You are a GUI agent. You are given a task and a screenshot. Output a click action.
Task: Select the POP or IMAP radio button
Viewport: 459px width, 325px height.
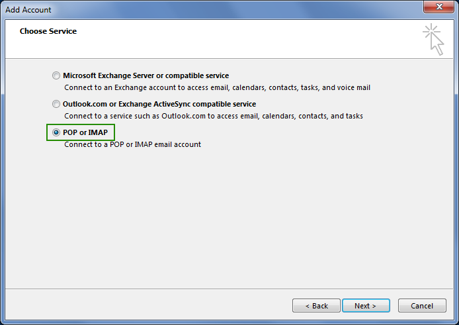[56, 132]
